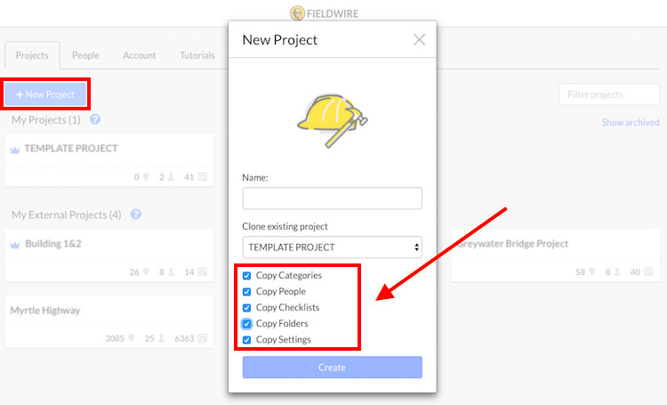
Task: Click the project Name input field
Action: pyautogui.click(x=333, y=198)
